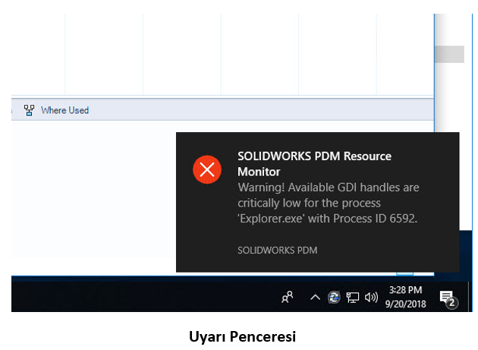Click the red X error icon in notification
Viewport: 478px width, 350px height.
[206, 169]
